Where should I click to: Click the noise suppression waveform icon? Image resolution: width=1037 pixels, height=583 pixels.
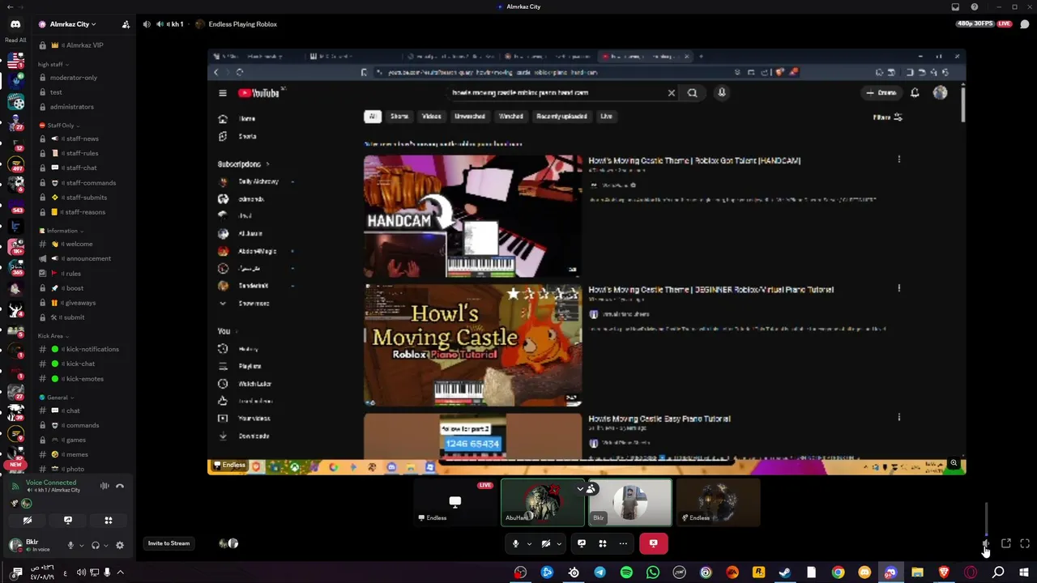click(x=105, y=486)
